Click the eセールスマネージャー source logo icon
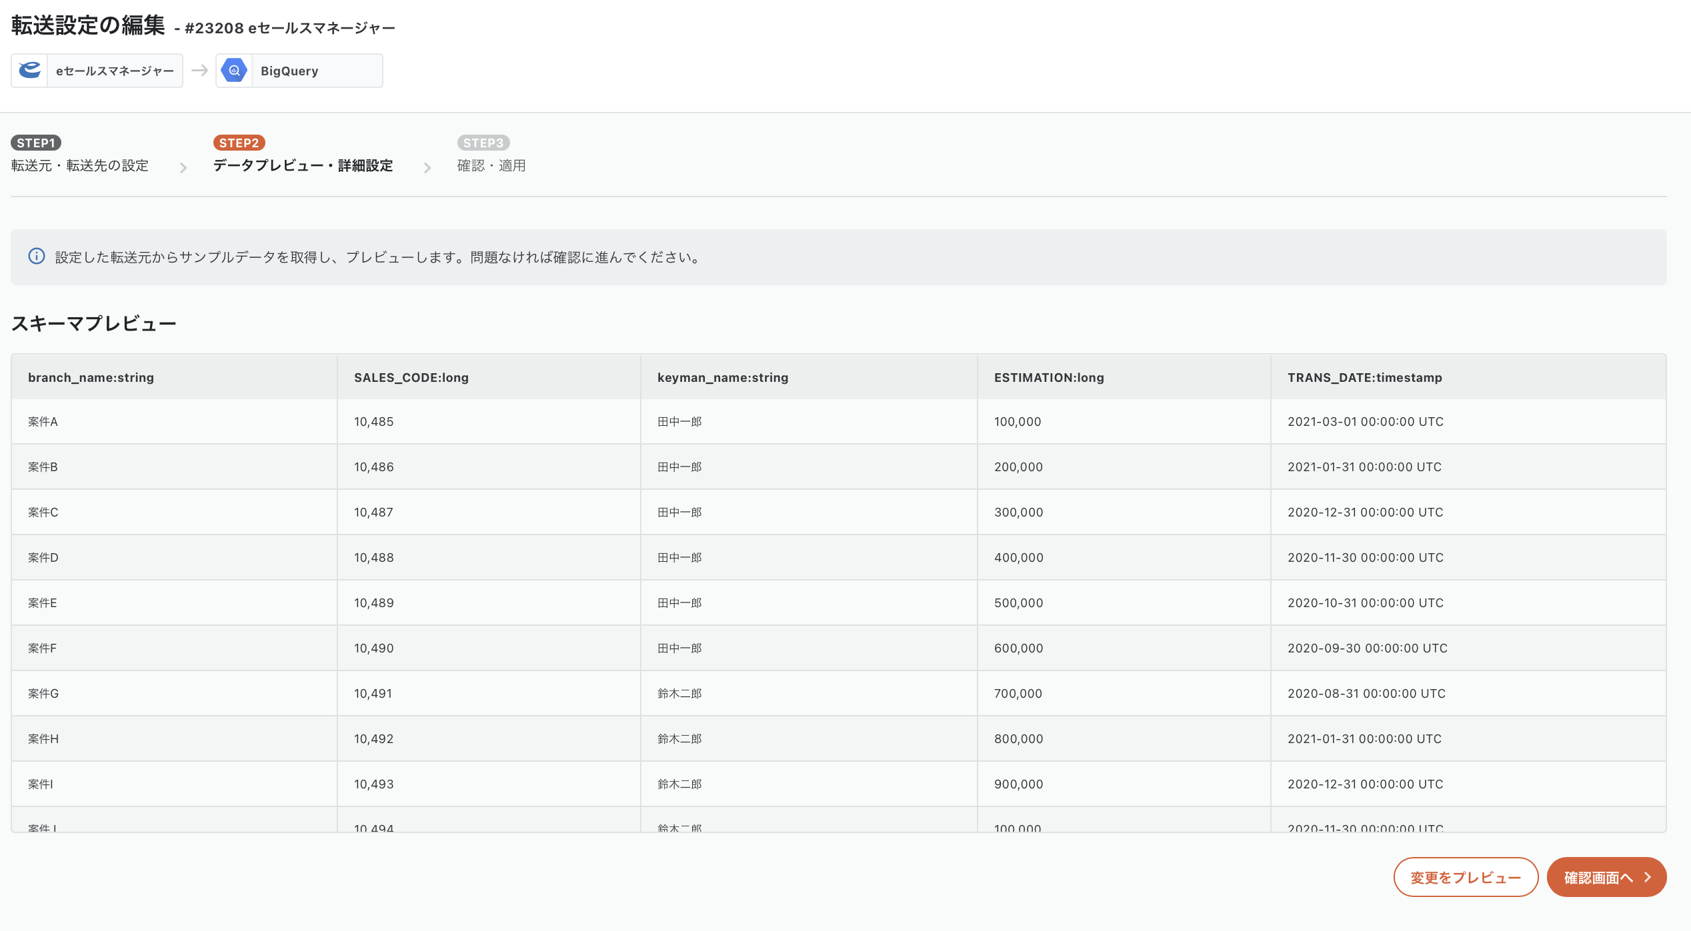1691x931 pixels. (30, 71)
